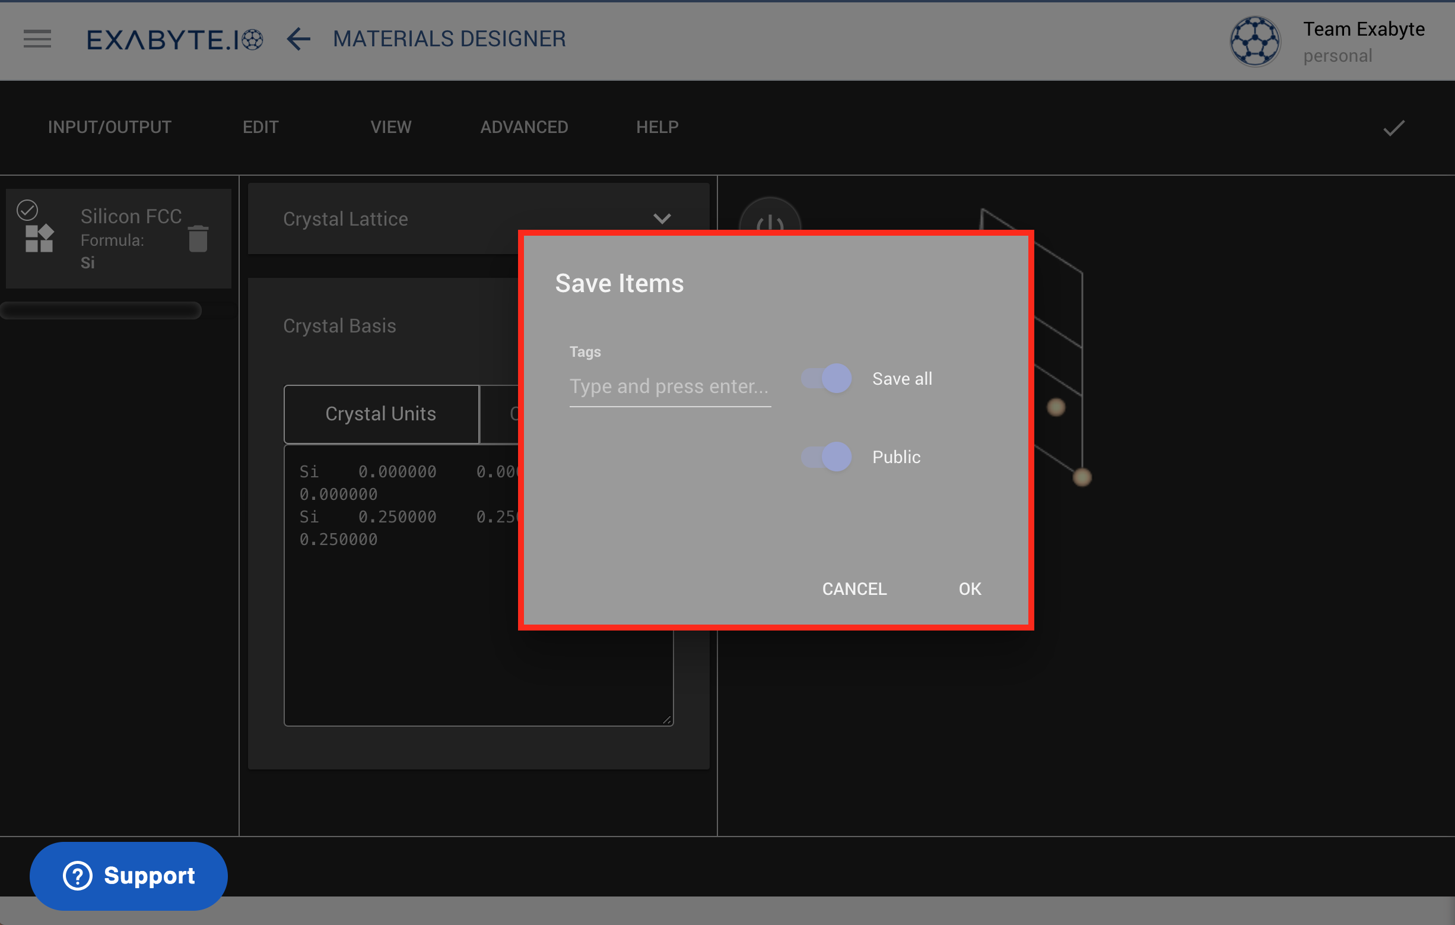The width and height of the screenshot is (1455, 925).
Task: Collapse the Crystal Lattice section
Action: (662, 219)
